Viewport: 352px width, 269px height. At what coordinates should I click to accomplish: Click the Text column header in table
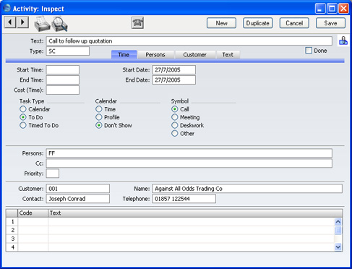[x=195, y=213]
